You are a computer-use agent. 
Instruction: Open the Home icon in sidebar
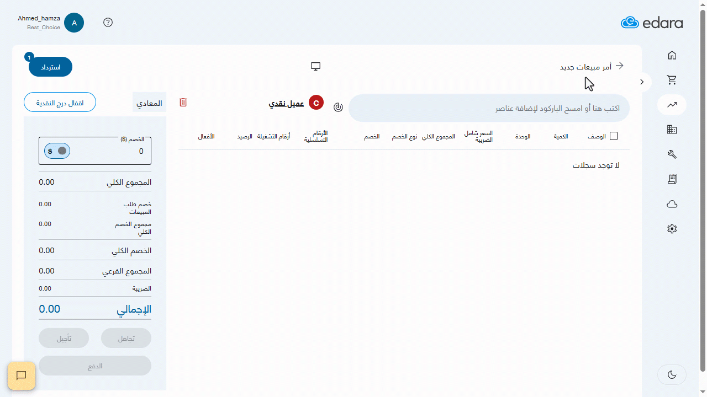672,55
